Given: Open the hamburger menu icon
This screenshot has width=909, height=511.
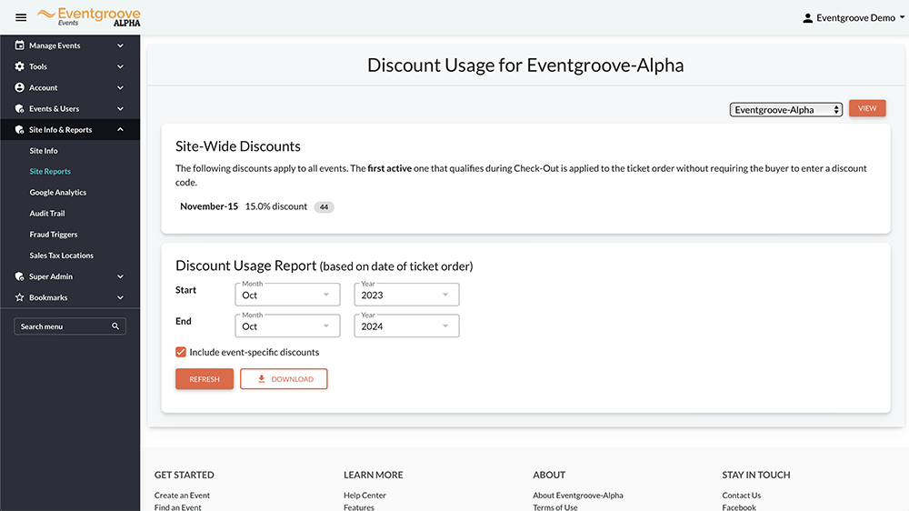Looking at the screenshot, I should point(21,17).
